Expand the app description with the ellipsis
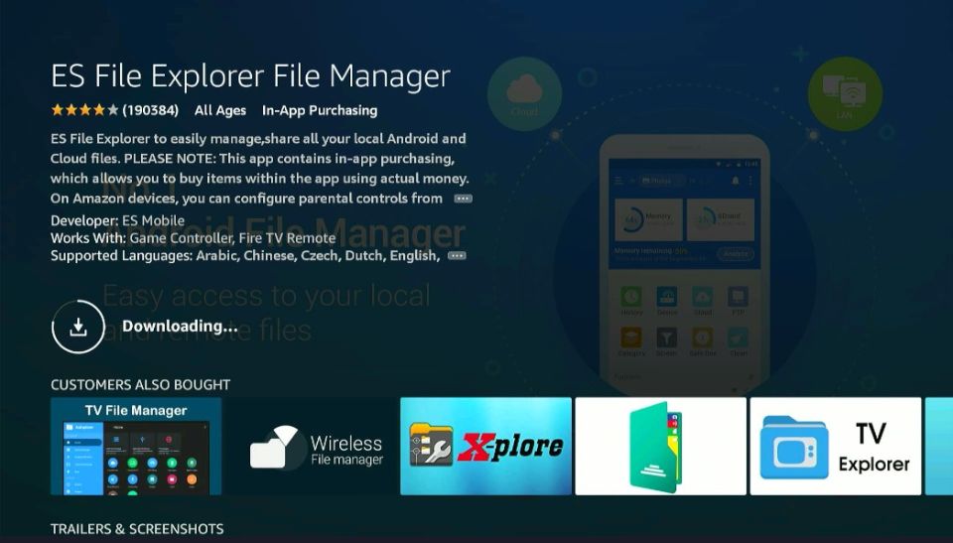The width and height of the screenshot is (953, 543). 464,199
